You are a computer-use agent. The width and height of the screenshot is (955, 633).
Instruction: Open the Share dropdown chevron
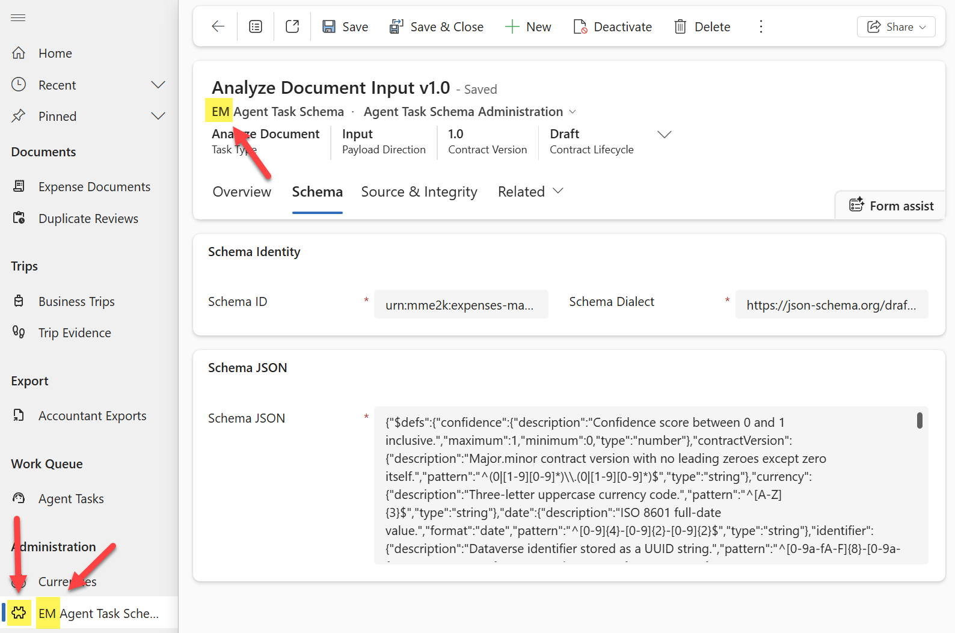point(923,27)
